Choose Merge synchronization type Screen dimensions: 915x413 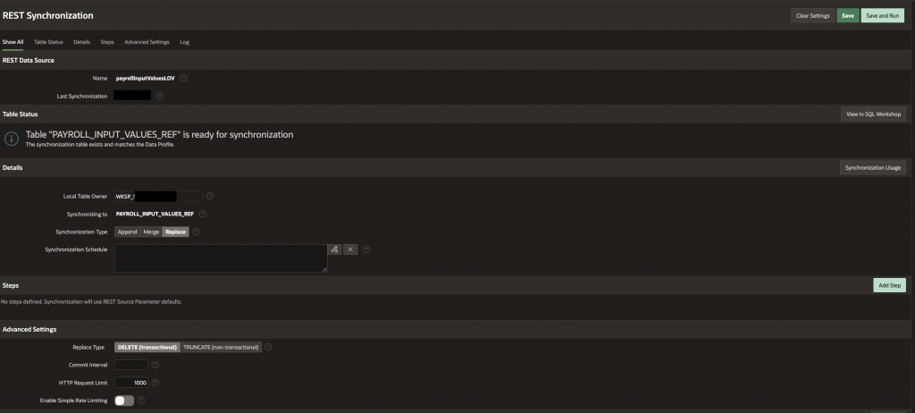(151, 232)
